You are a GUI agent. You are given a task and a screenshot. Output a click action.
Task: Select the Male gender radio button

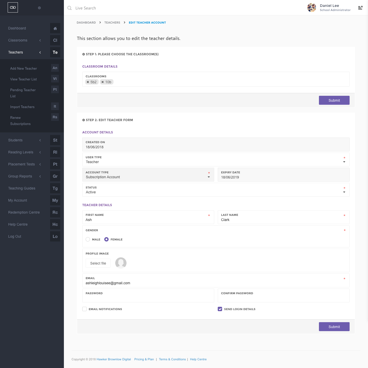(x=88, y=239)
